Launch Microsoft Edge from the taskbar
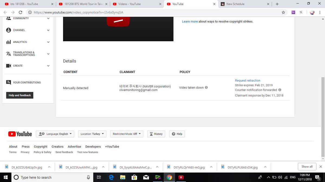The image size is (325, 182). point(111,177)
